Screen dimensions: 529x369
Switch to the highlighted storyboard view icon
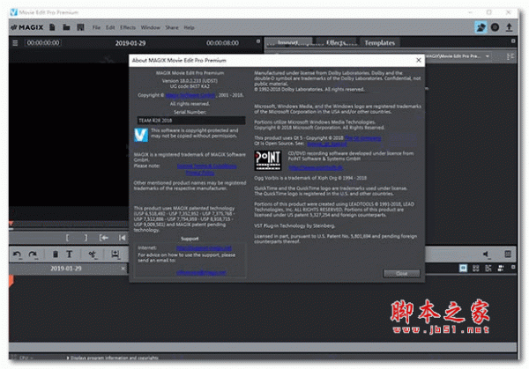pos(463,269)
